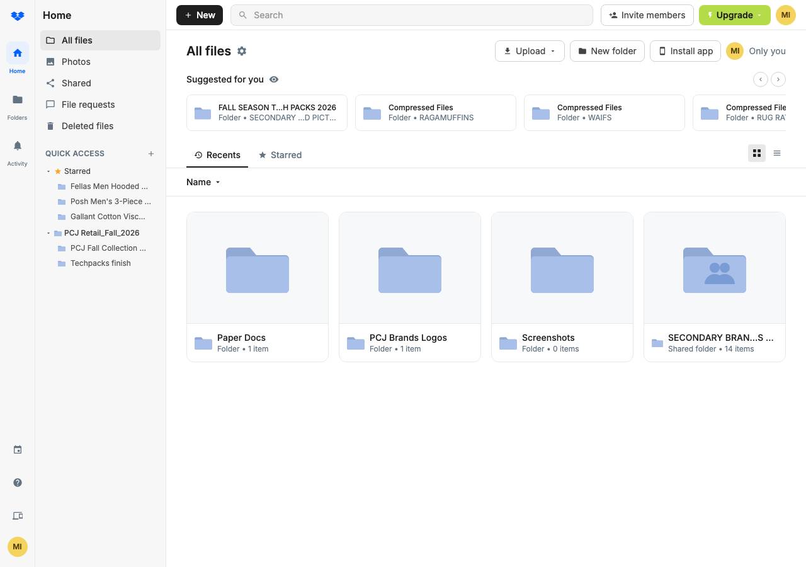The image size is (806, 567).
Task: Click the plus icon beside Quick Access
Action: click(151, 154)
